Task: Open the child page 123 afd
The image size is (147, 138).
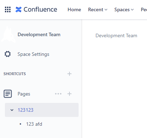Action: point(34,124)
